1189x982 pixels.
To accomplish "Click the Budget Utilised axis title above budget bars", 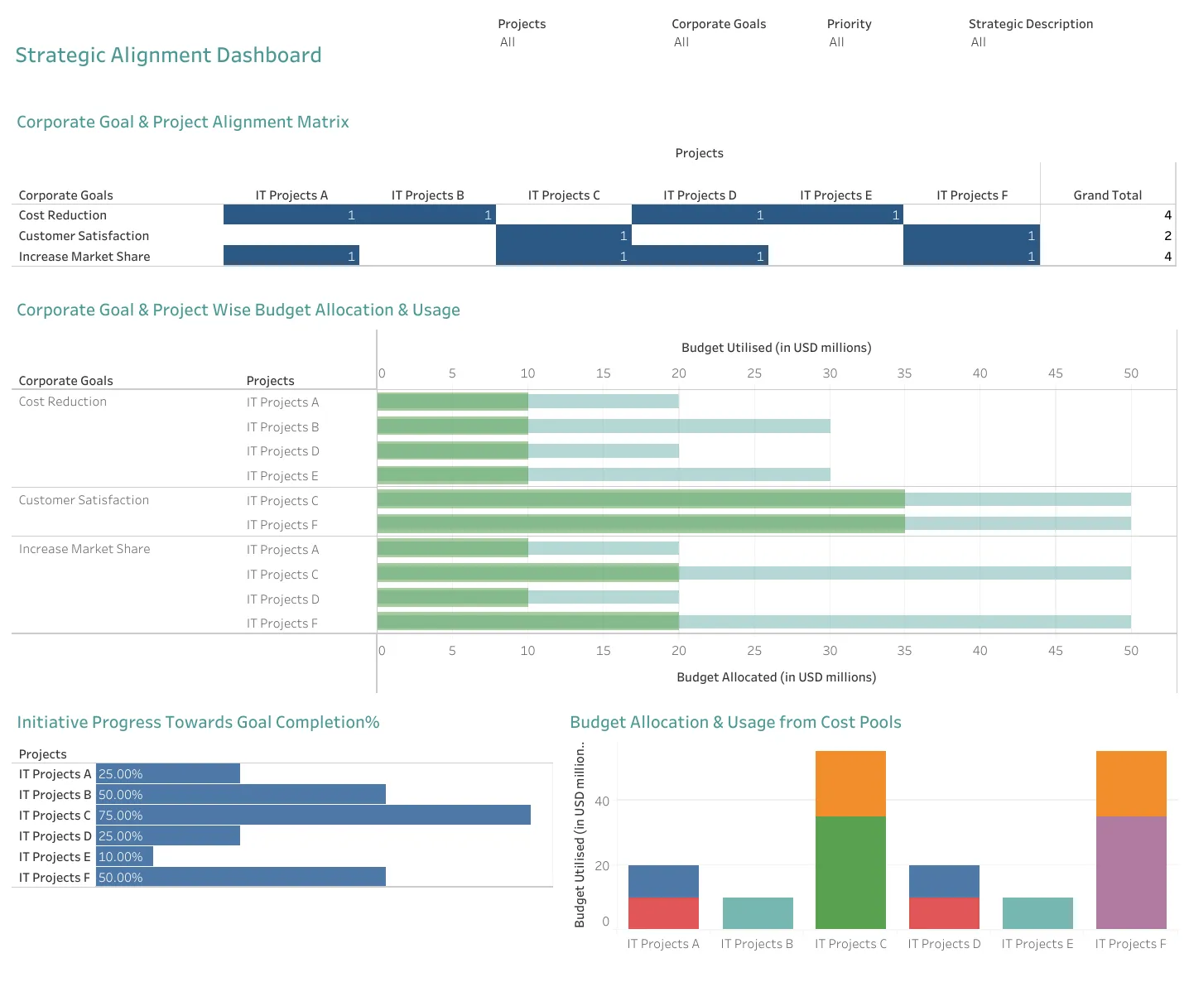I will 777,348.
